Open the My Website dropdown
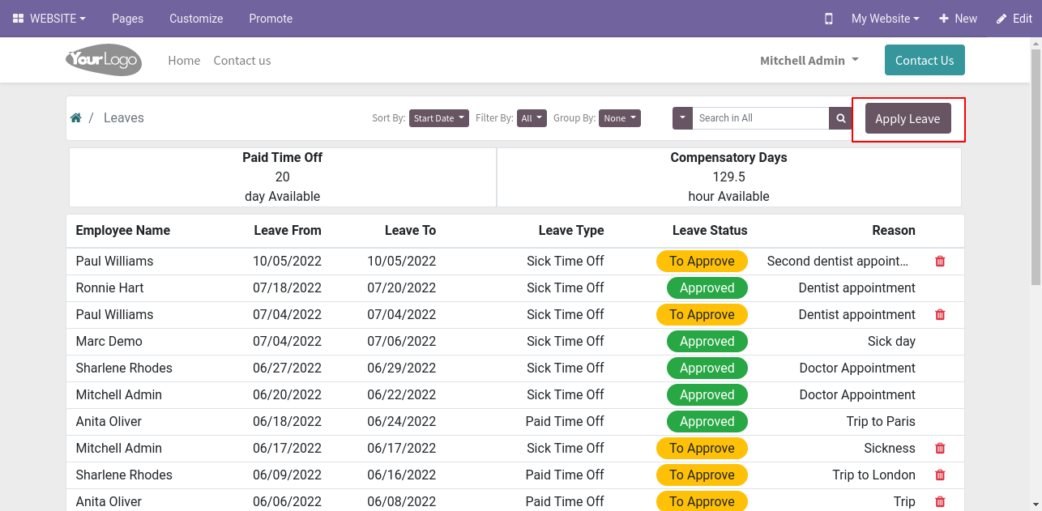 tap(885, 19)
